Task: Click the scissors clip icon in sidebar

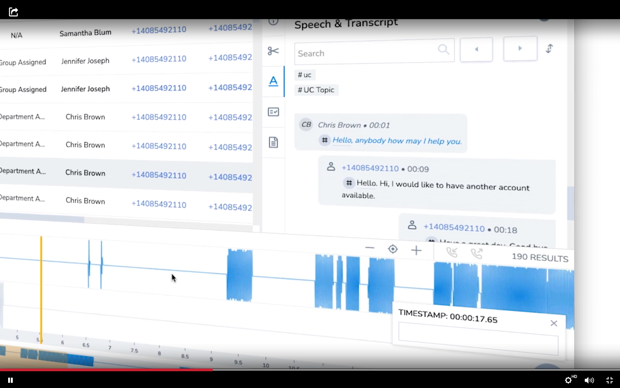Action: [x=273, y=51]
